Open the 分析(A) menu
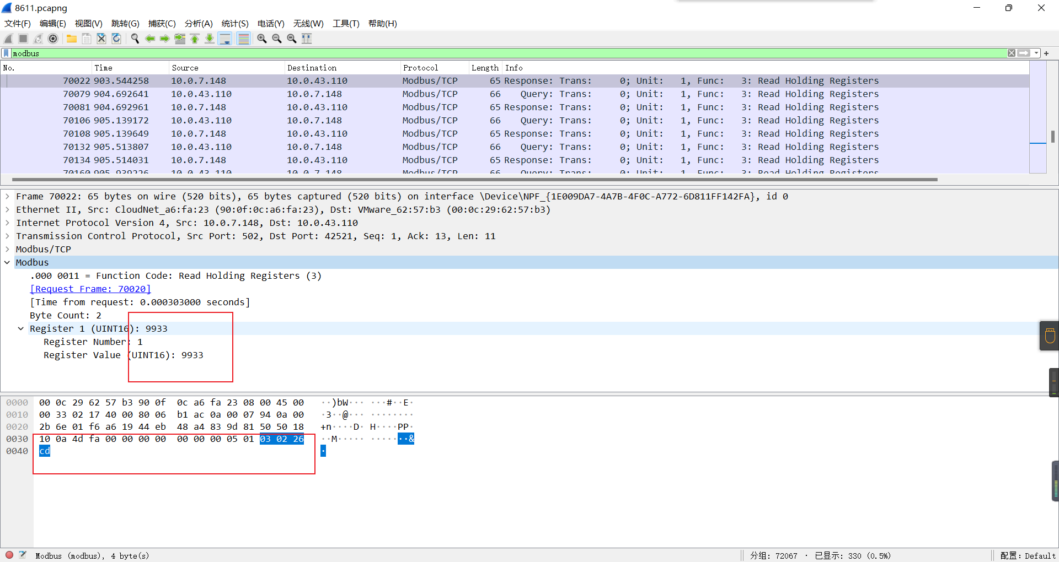This screenshot has height=562, width=1059. pyautogui.click(x=199, y=24)
